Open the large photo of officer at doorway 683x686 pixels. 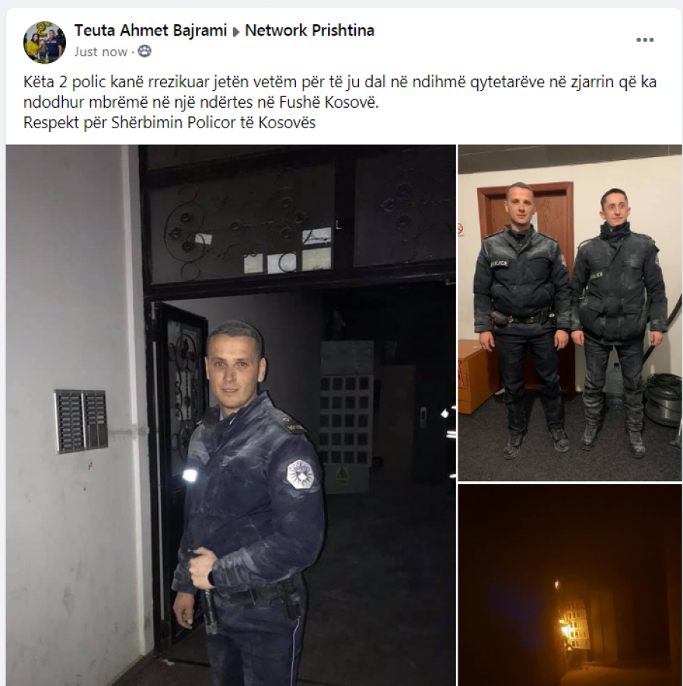tap(231, 415)
